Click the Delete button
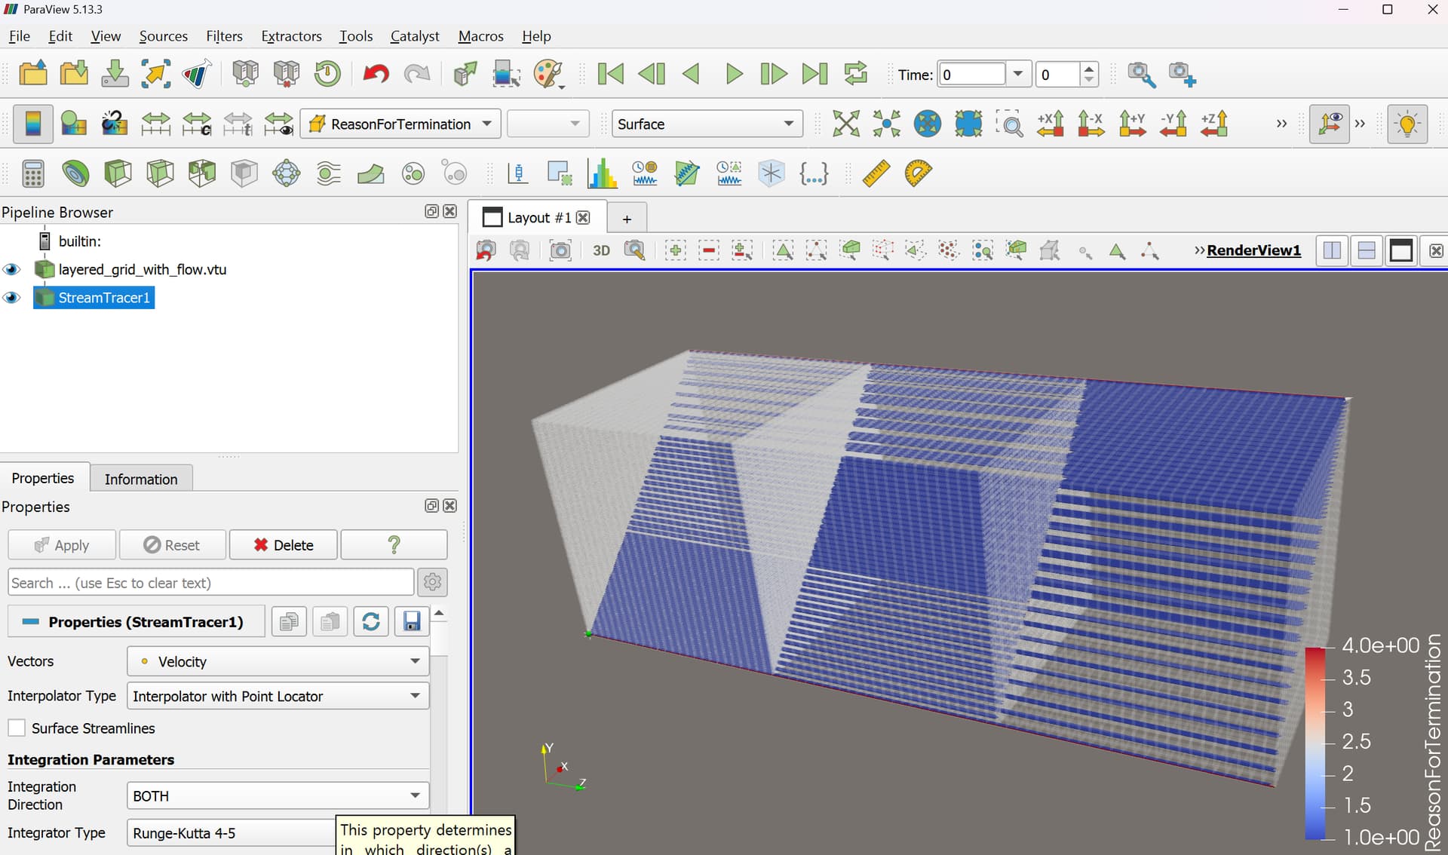The height and width of the screenshot is (855, 1448). (x=283, y=545)
